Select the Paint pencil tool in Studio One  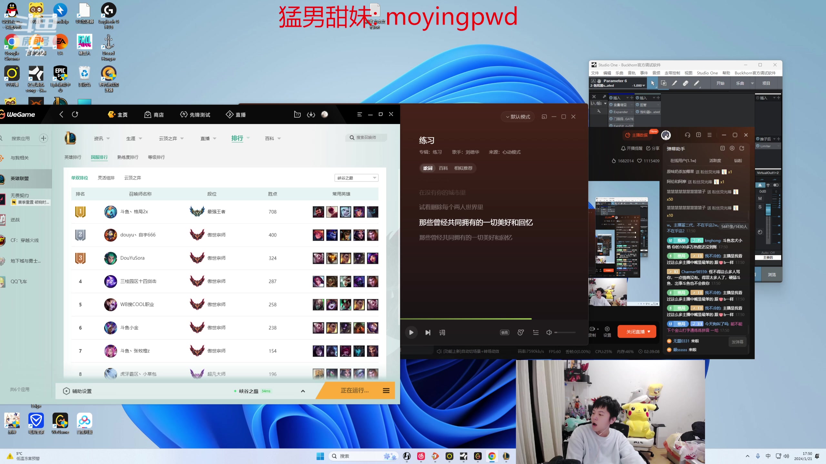click(x=697, y=83)
